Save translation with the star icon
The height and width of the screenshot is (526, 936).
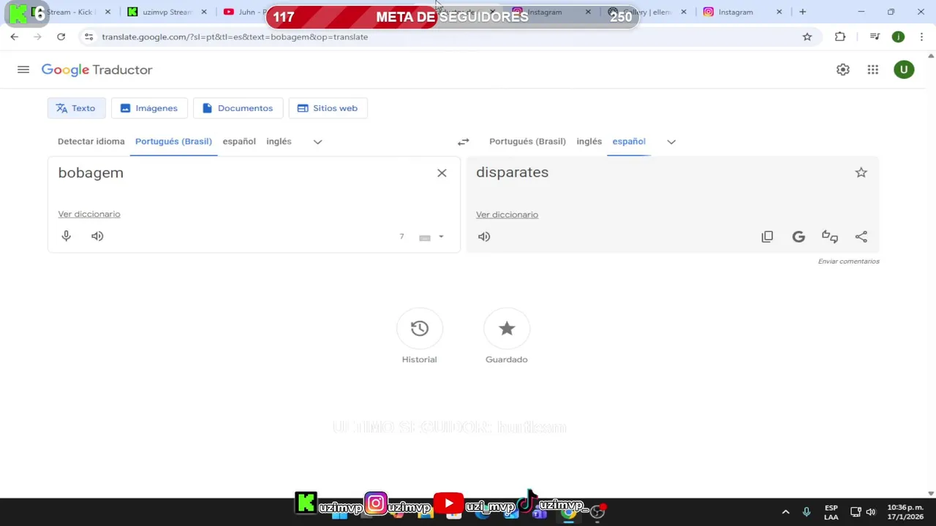(x=861, y=172)
